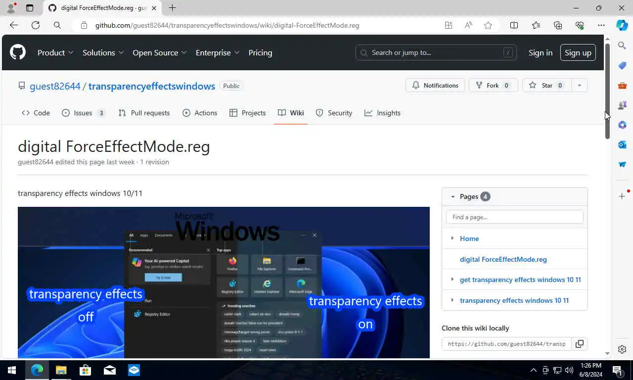Add a new sidebar app
The image size is (633, 380).
click(x=622, y=196)
